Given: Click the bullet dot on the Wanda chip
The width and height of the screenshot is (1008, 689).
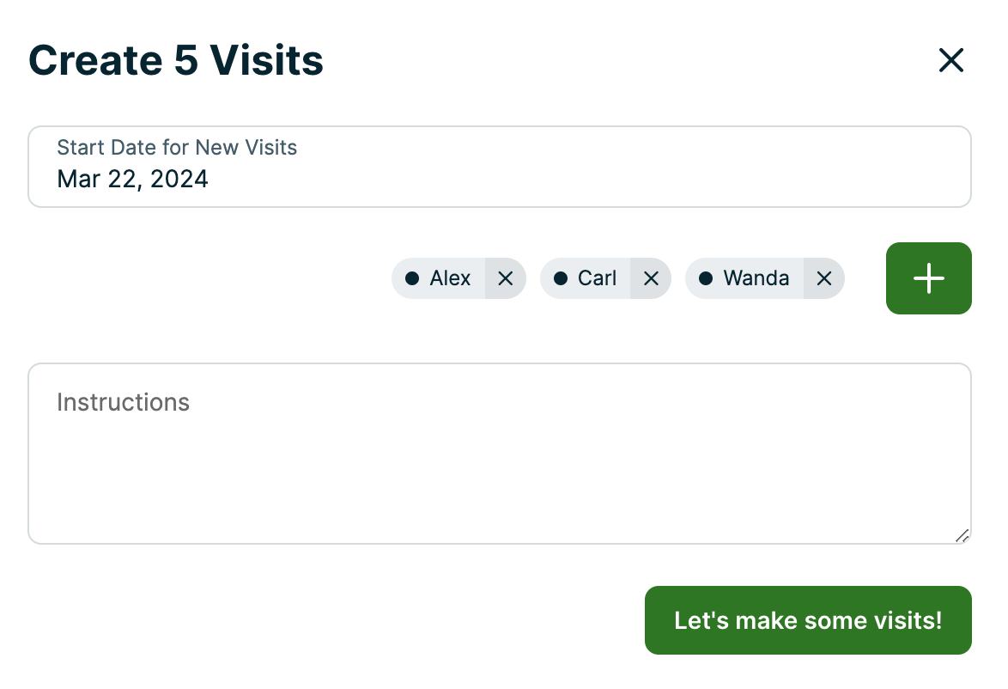Looking at the screenshot, I should (706, 277).
